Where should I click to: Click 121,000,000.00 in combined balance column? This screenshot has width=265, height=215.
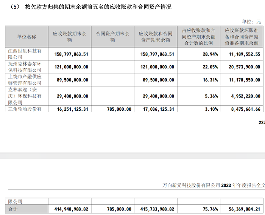click(x=157, y=67)
